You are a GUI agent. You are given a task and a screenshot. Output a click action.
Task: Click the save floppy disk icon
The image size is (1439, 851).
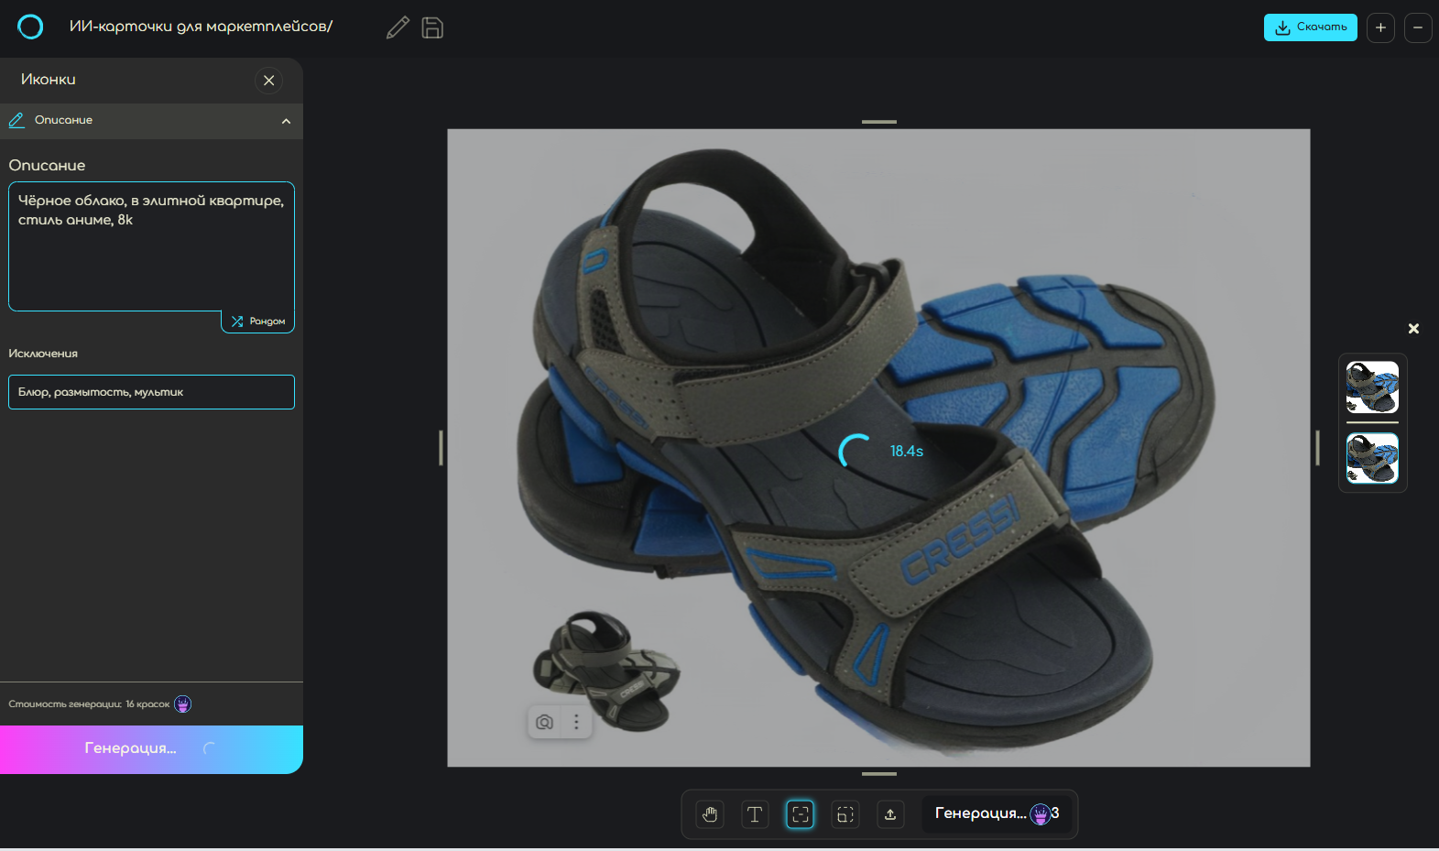point(432,27)
